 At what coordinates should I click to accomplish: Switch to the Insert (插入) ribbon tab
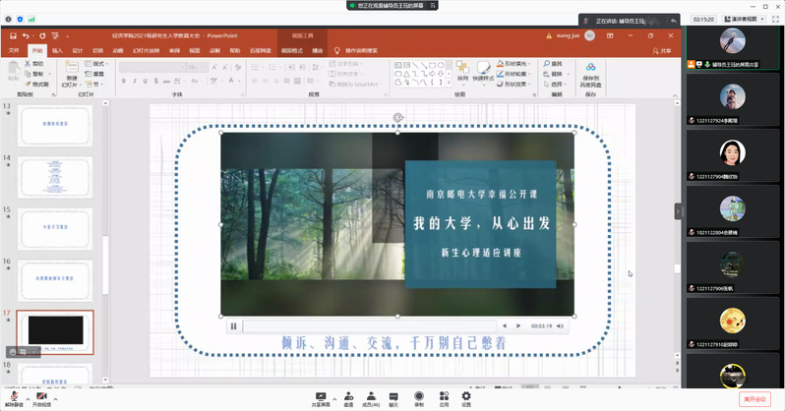pos(57,50)
